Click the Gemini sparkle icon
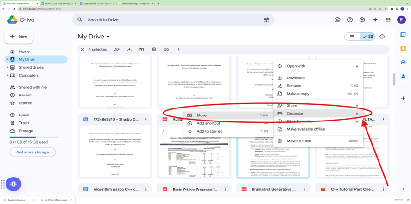Image resolution: width=411 pixels, height=204 pixels. pos(375,20)
